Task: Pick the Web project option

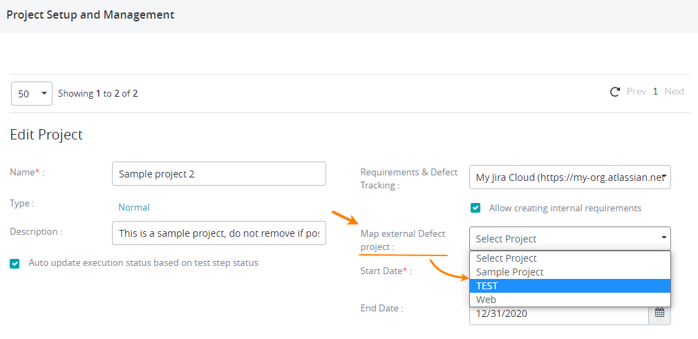Action: coord(569,300)
